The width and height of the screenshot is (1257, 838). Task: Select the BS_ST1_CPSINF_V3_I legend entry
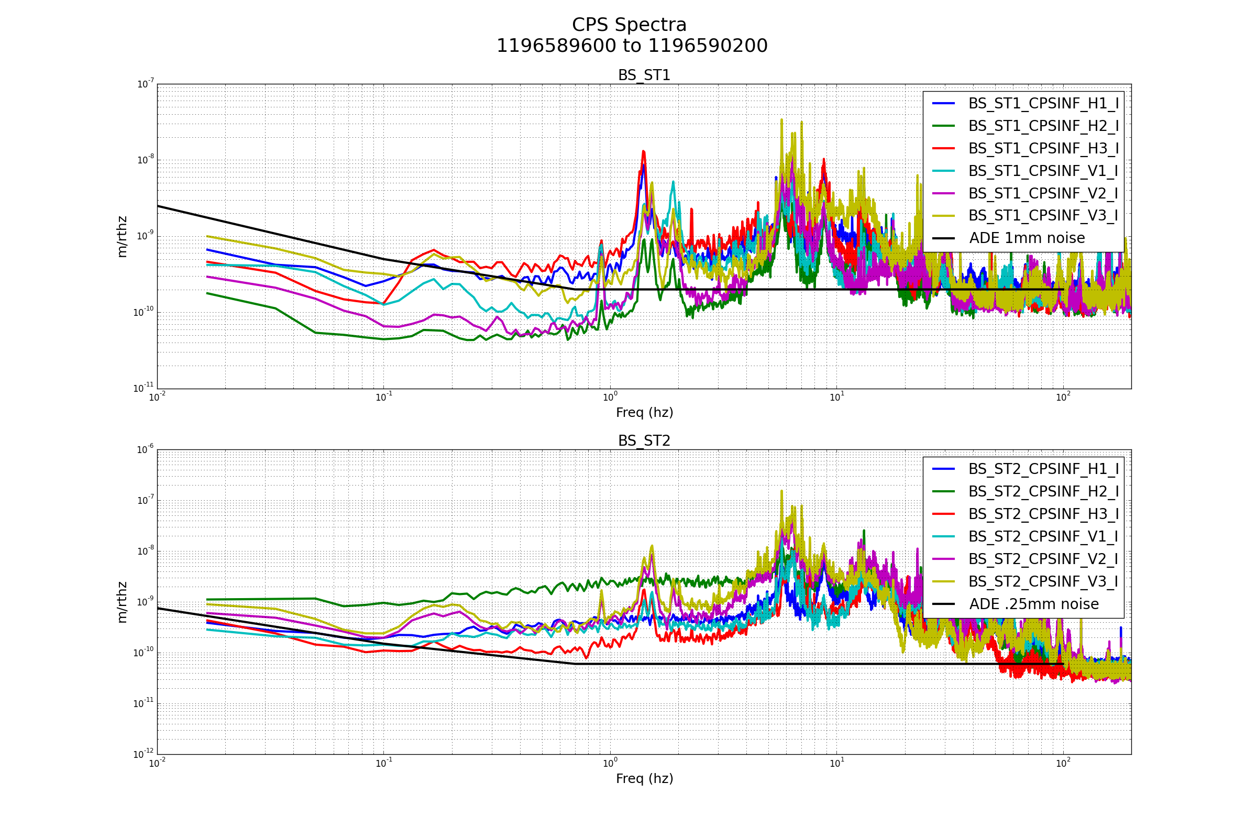[1043, 216]
